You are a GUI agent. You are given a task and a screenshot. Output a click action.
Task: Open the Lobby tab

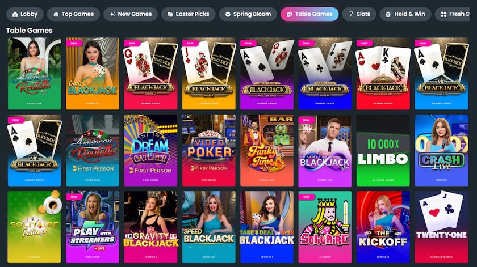pos(24,14)
